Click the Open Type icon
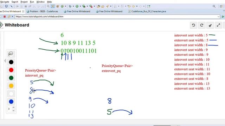The height and width of the screenshot is (126, 225). (x=98, y=6)
